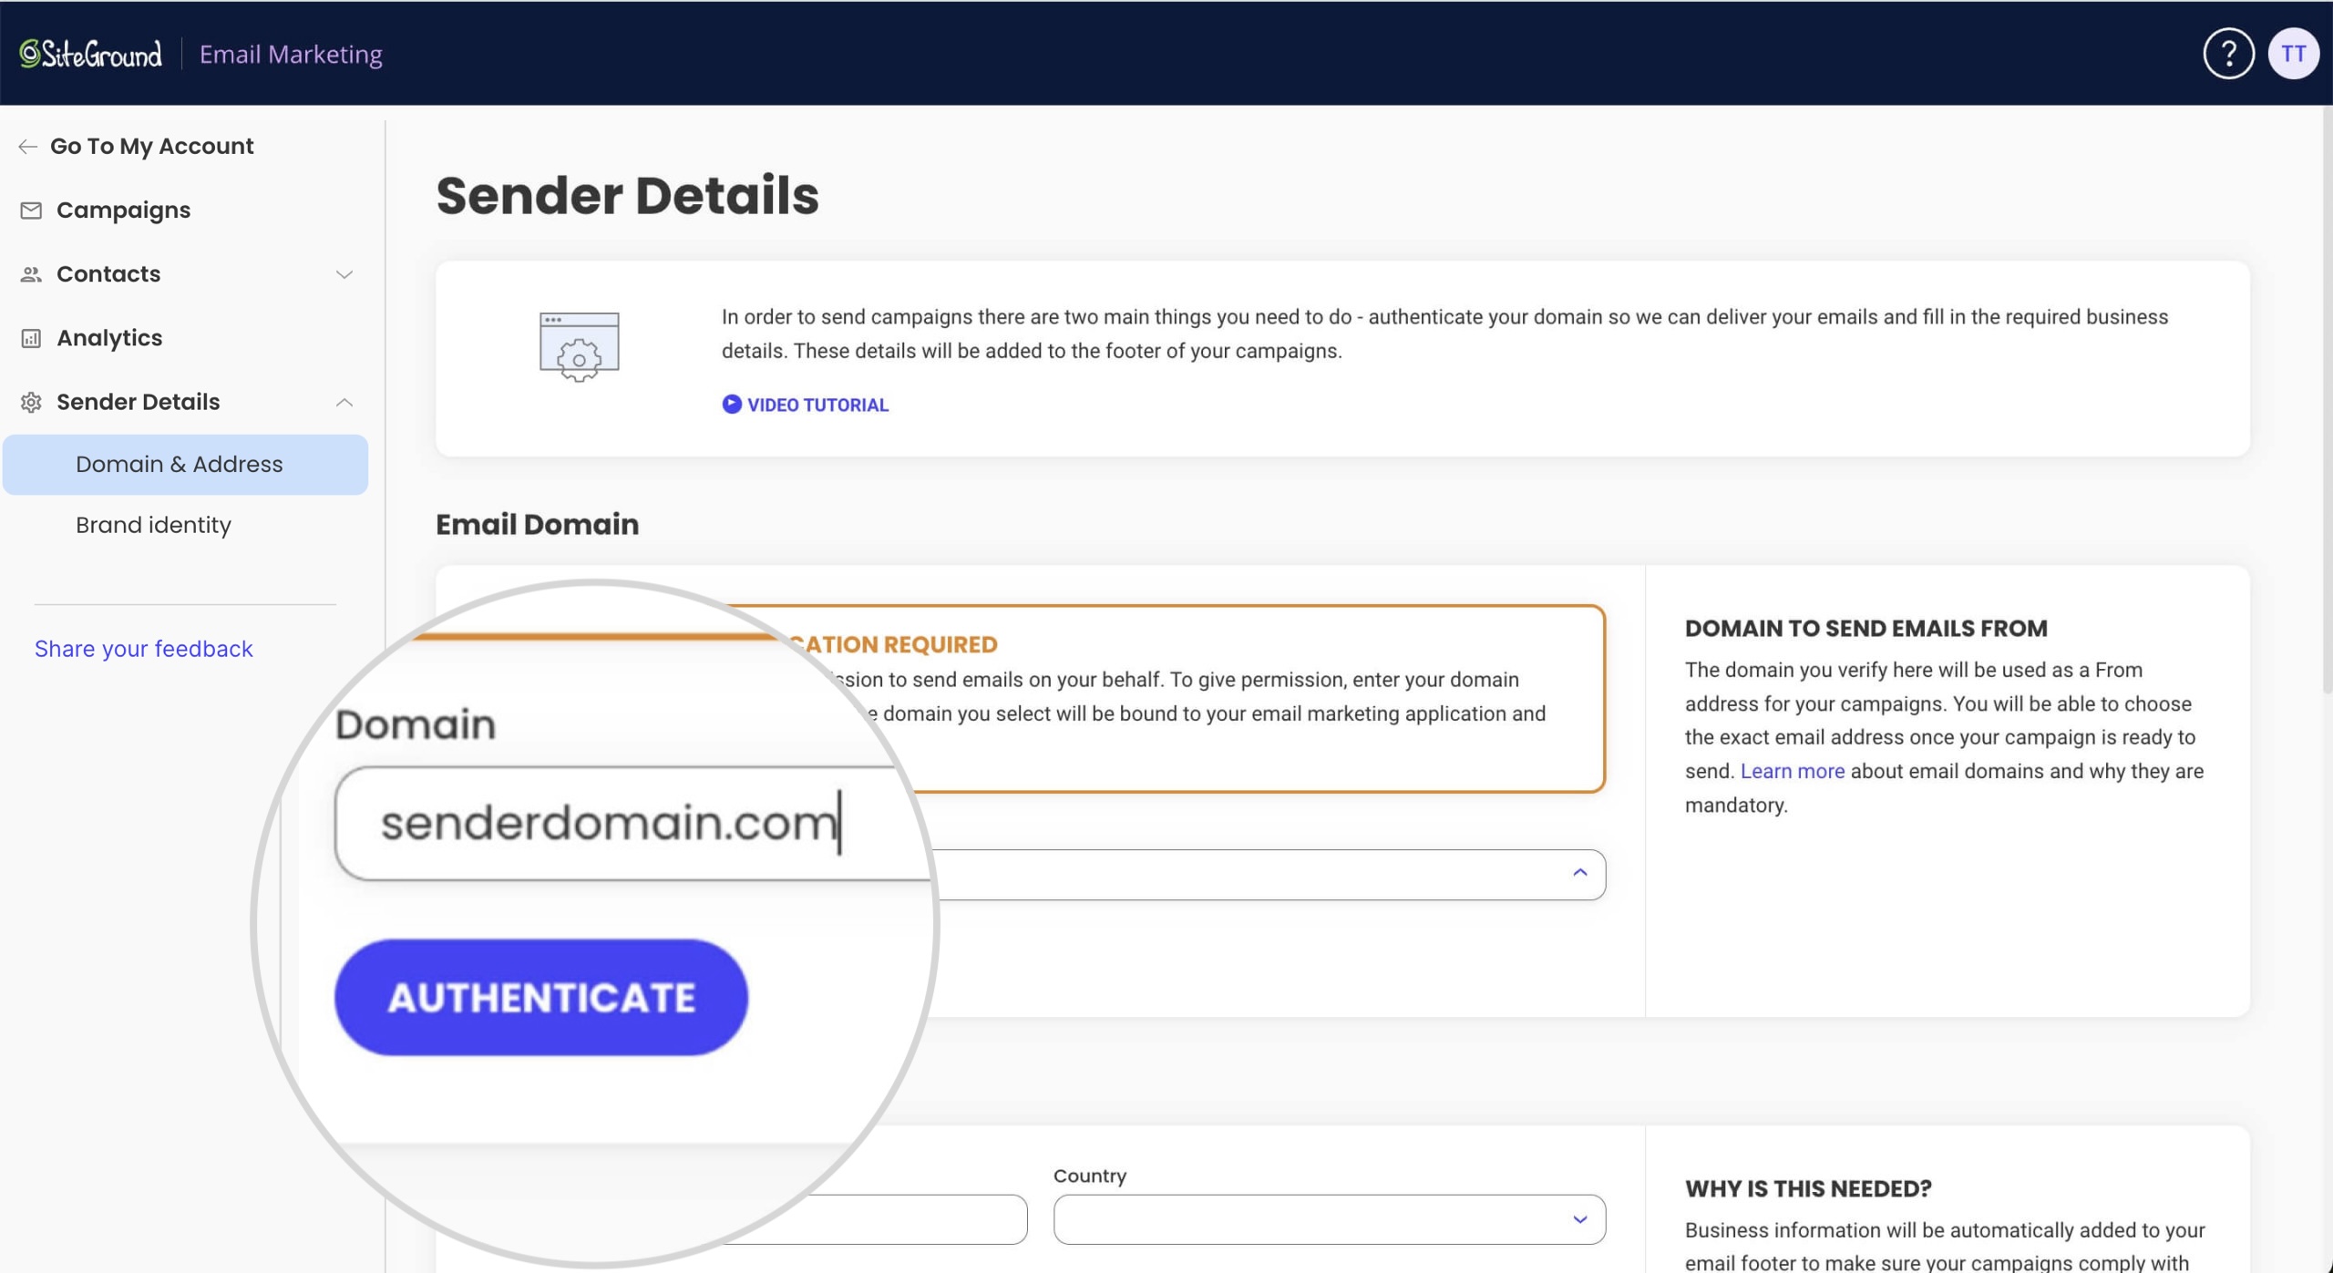Click the Sender Details gear icon
Screen dimensions: 2333x1273
(x=30, y=401)
